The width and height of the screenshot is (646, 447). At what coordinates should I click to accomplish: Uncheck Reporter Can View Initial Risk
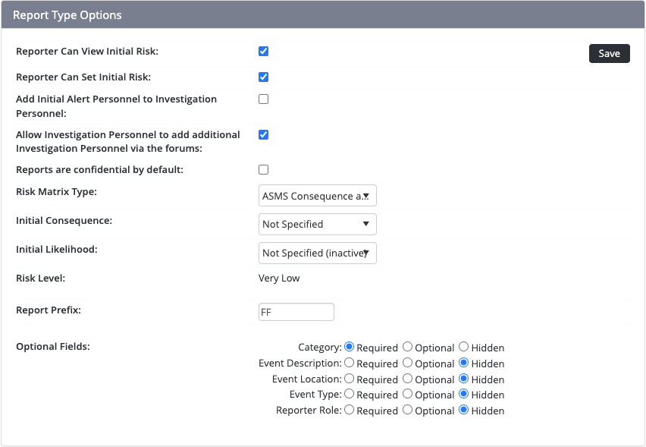(263, 51)
